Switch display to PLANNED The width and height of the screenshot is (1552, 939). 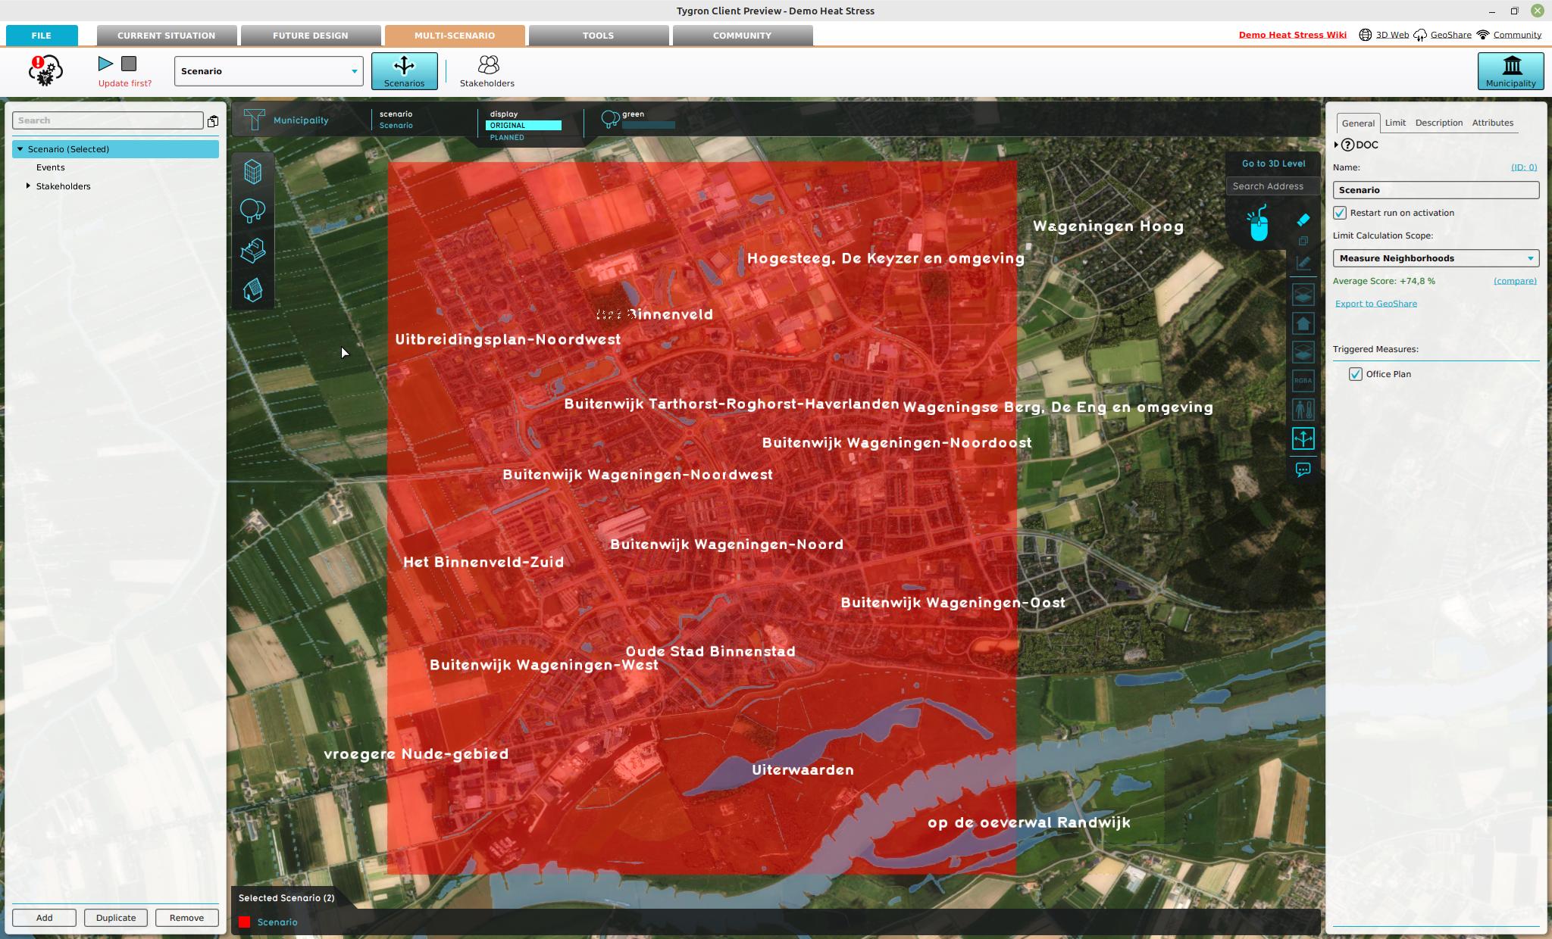507,138
